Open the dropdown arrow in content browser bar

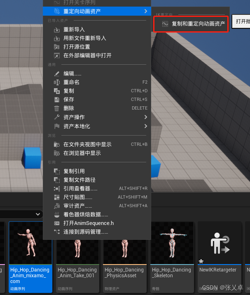pos(38,214)
